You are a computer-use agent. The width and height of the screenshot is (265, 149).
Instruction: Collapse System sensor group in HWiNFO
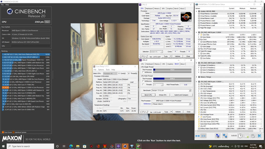tap(196, 11)
